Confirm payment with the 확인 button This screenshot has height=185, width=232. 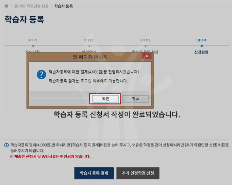coord(105,99)
